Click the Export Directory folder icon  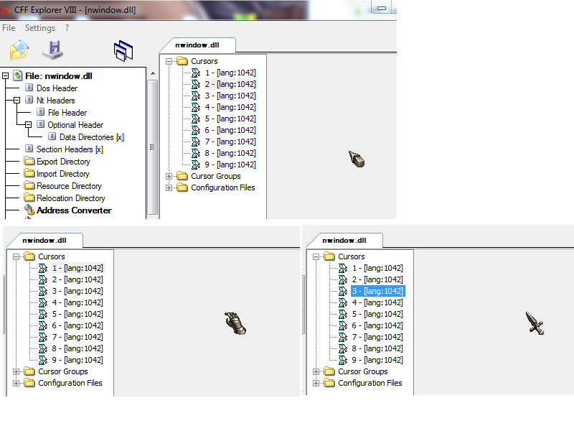[x=29, y=162]
